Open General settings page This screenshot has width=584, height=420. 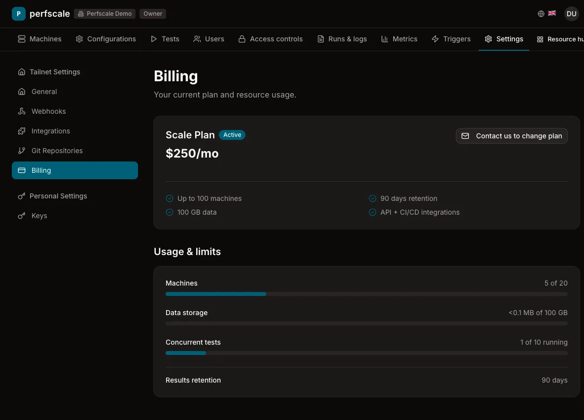[x=75, y=92]
